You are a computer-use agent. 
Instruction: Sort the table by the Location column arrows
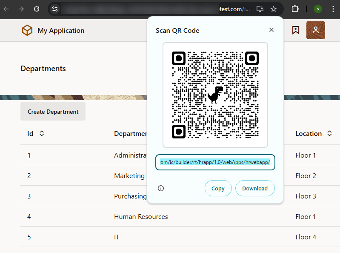click(329, 133)
